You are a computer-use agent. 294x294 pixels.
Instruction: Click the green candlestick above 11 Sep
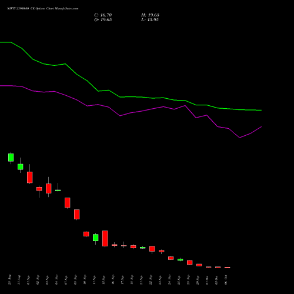pos(96,238)
